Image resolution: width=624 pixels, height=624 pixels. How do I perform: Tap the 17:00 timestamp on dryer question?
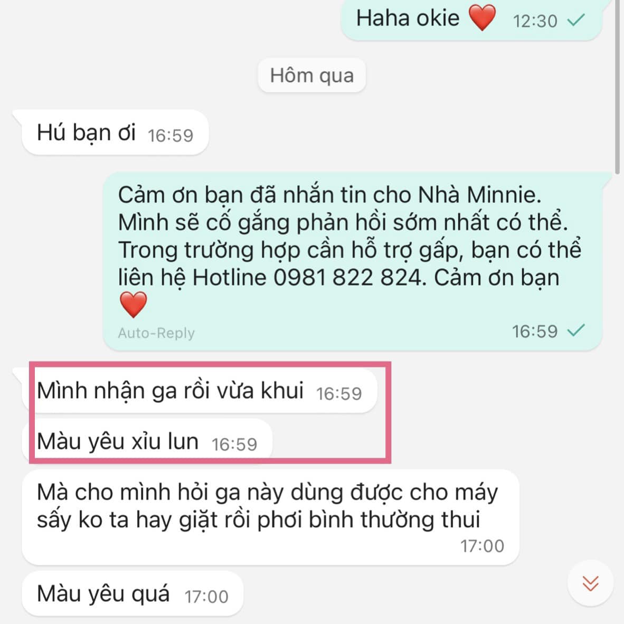pos(482,546)
